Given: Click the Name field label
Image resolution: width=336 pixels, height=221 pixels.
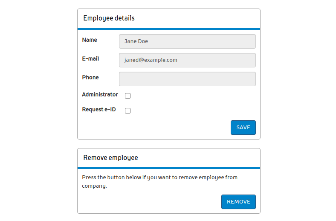Looking at the screenshot, I should click(90, 40).
